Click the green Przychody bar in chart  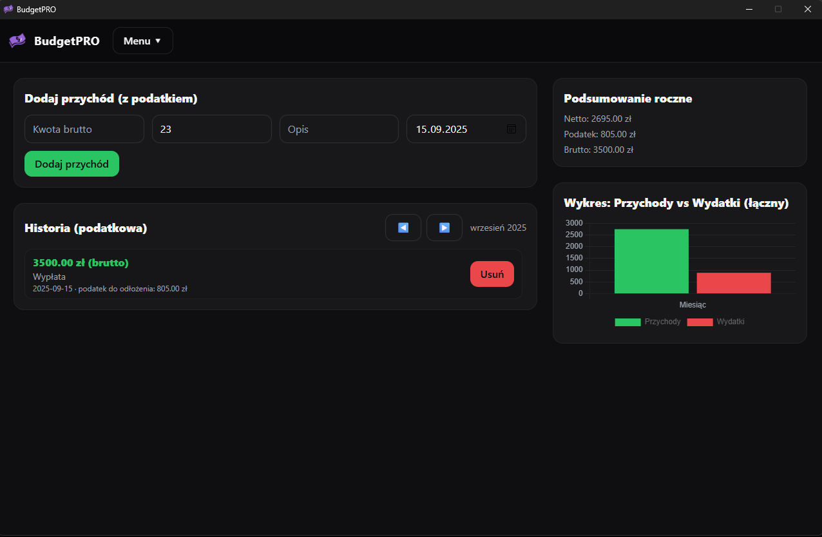651,261
